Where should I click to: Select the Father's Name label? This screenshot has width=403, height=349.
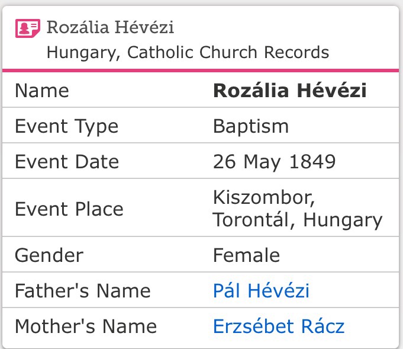(x=82, y=291)
